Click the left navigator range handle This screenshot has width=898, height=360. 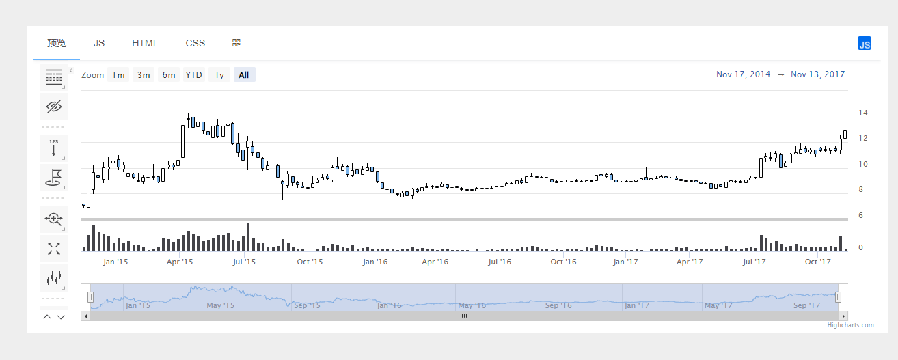coord(90,296)
